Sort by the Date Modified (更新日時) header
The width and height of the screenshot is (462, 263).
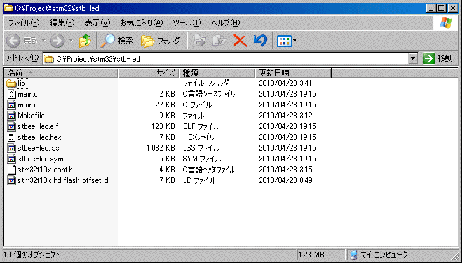[x=294, y=73]
